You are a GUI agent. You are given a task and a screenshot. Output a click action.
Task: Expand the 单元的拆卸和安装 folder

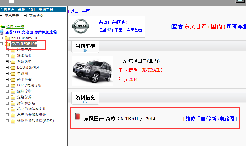tap(7, 109)
